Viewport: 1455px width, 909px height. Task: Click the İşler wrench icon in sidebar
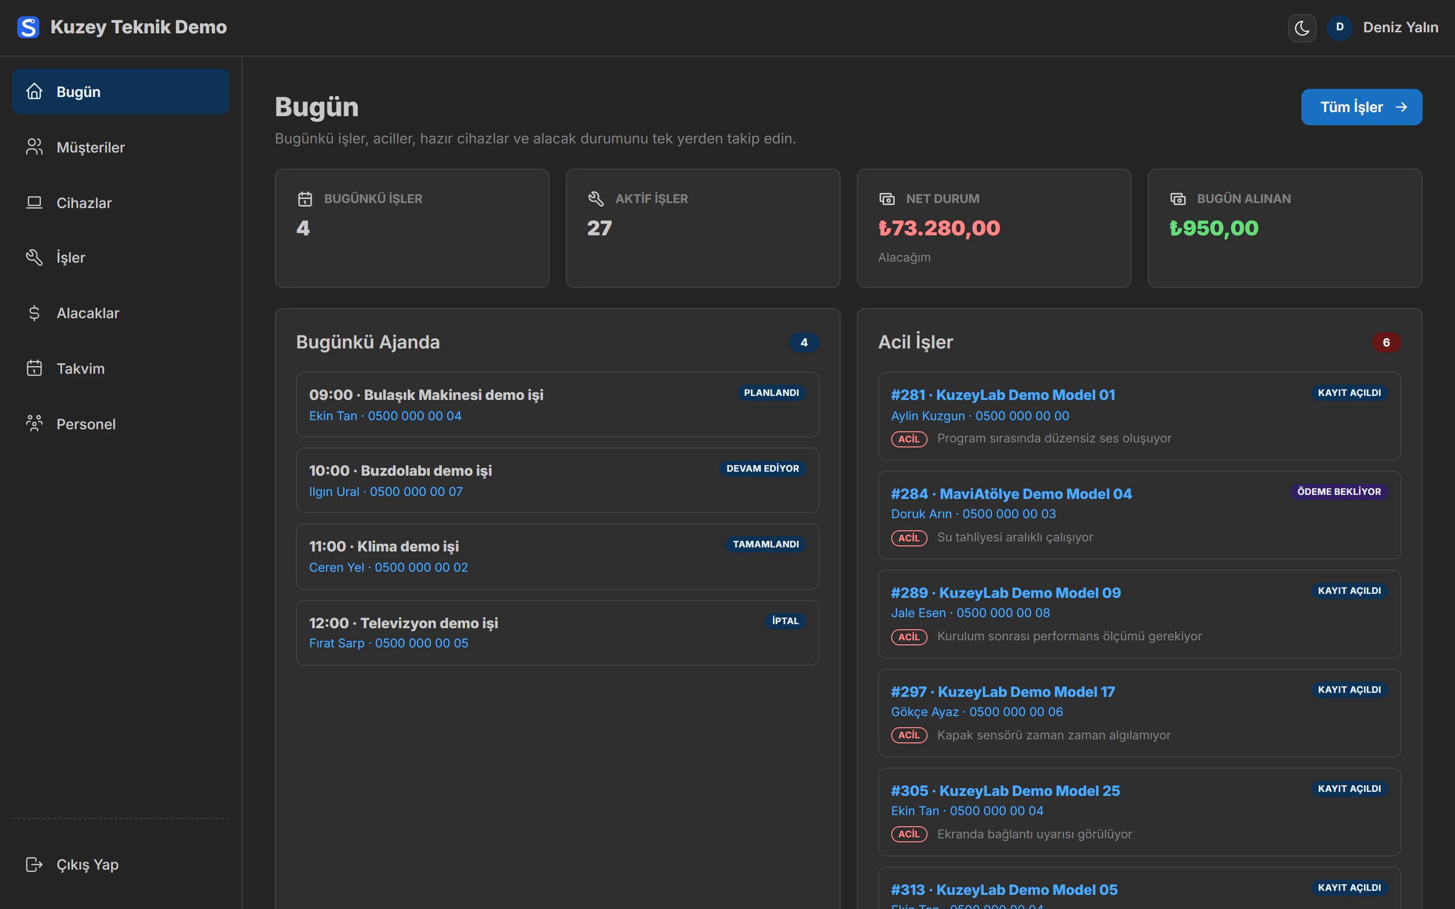pyautogui.click(x=34, y=258)
